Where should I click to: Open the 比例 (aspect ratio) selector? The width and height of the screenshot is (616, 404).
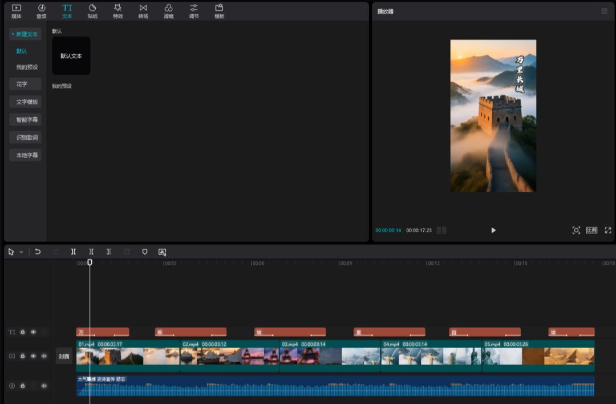(591, 230)
